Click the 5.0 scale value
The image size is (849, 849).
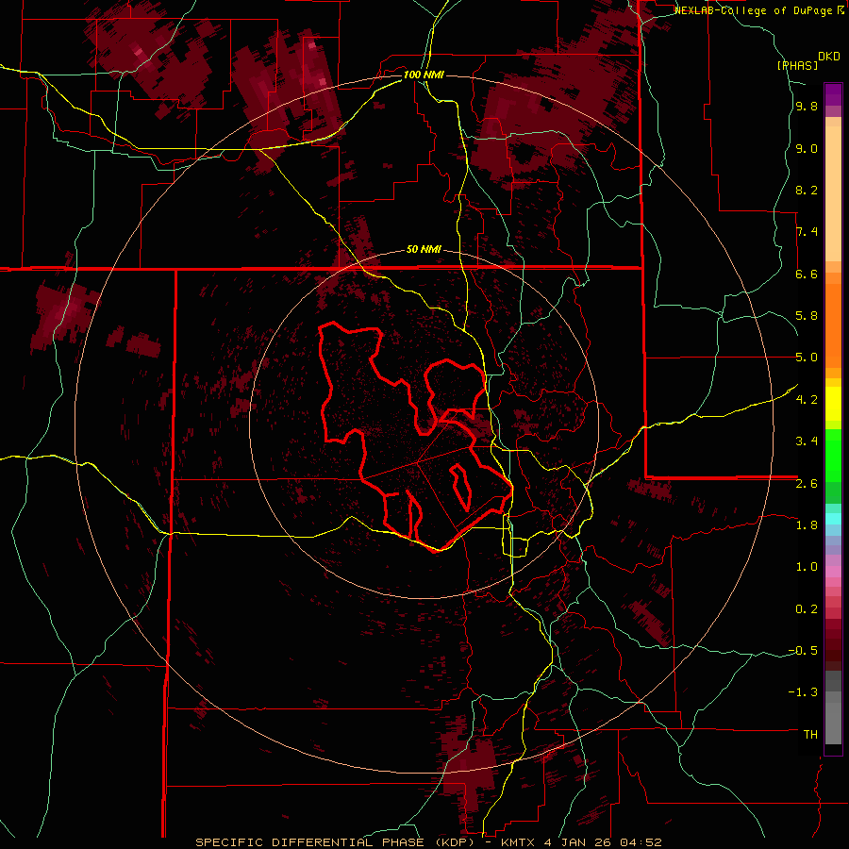tap(807, 358)
